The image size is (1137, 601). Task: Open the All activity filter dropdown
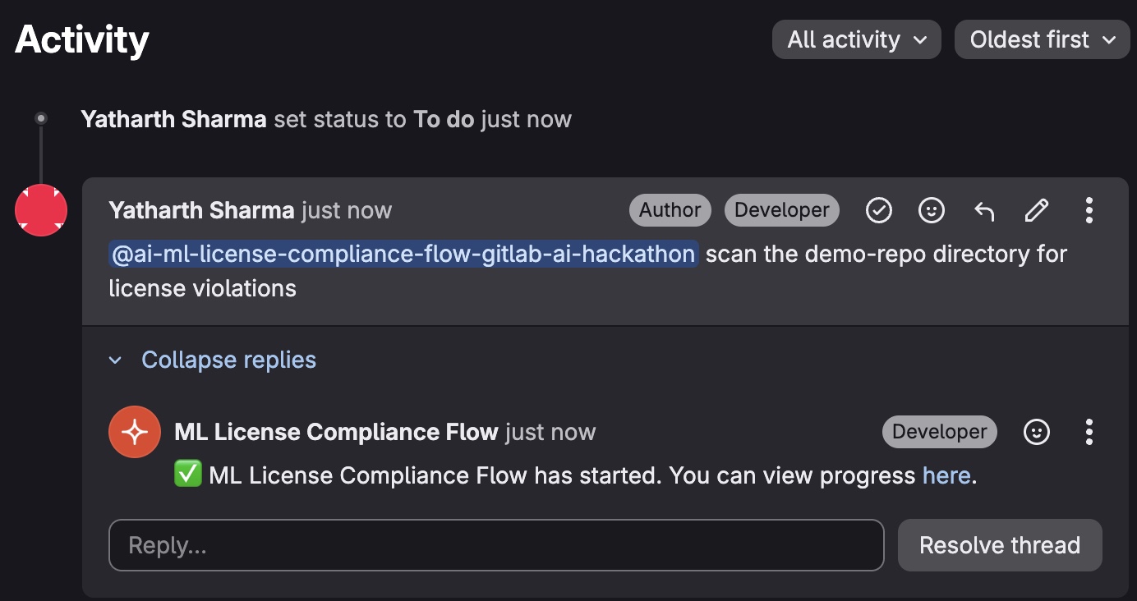(856, 39)
